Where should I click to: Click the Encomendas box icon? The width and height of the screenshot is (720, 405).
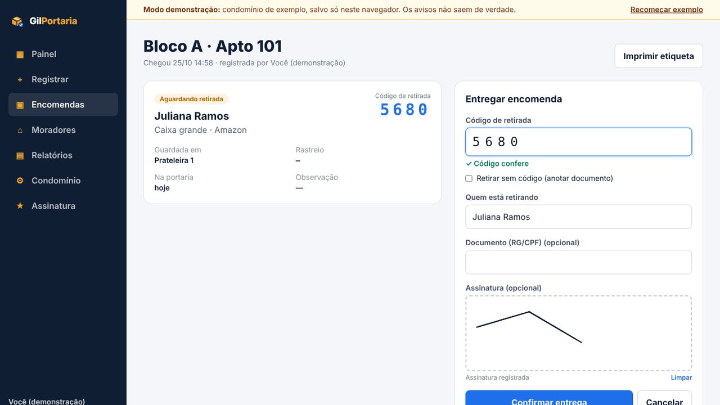click(x=20, y=105)
